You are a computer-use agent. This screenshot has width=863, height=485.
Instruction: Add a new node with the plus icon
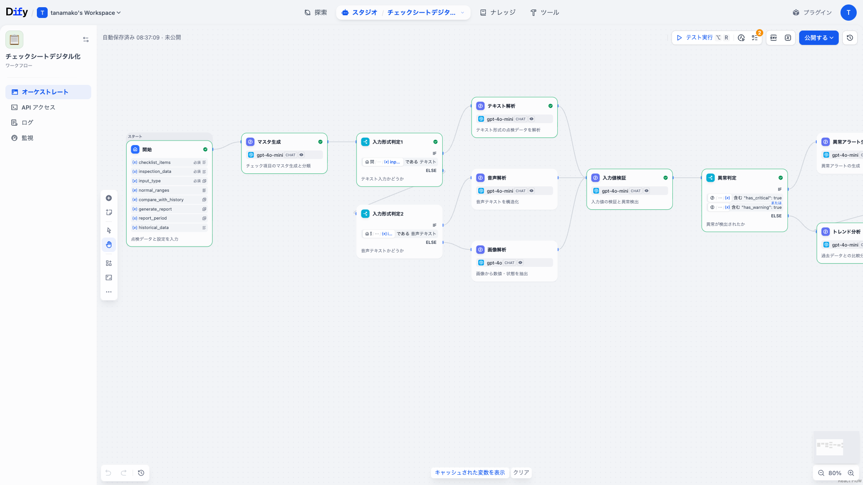coord(108,198)
